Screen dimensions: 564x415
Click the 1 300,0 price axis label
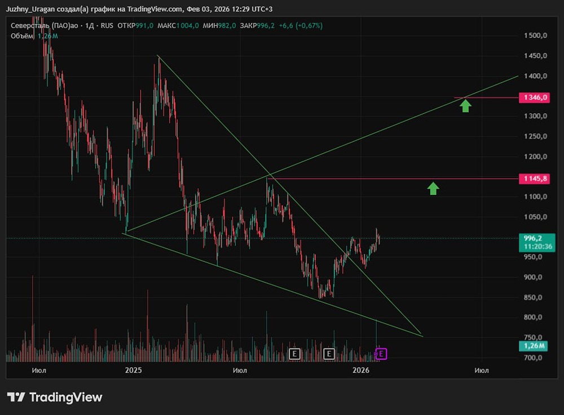[535, 116]
